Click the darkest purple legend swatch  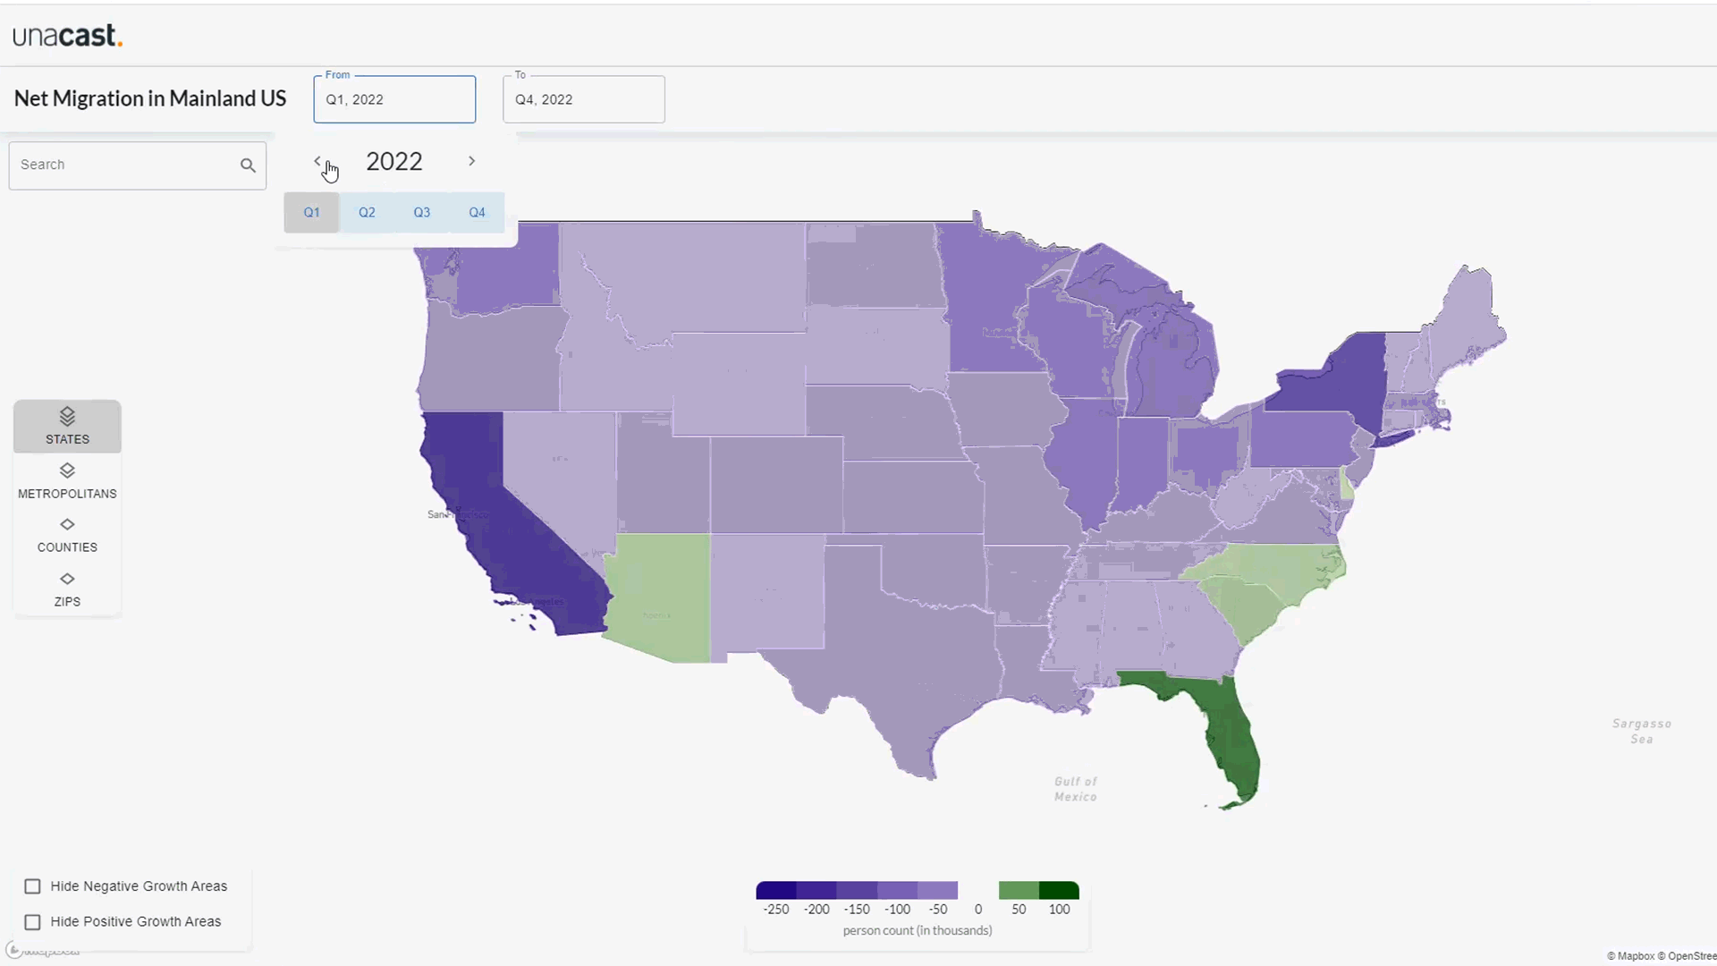776,889
